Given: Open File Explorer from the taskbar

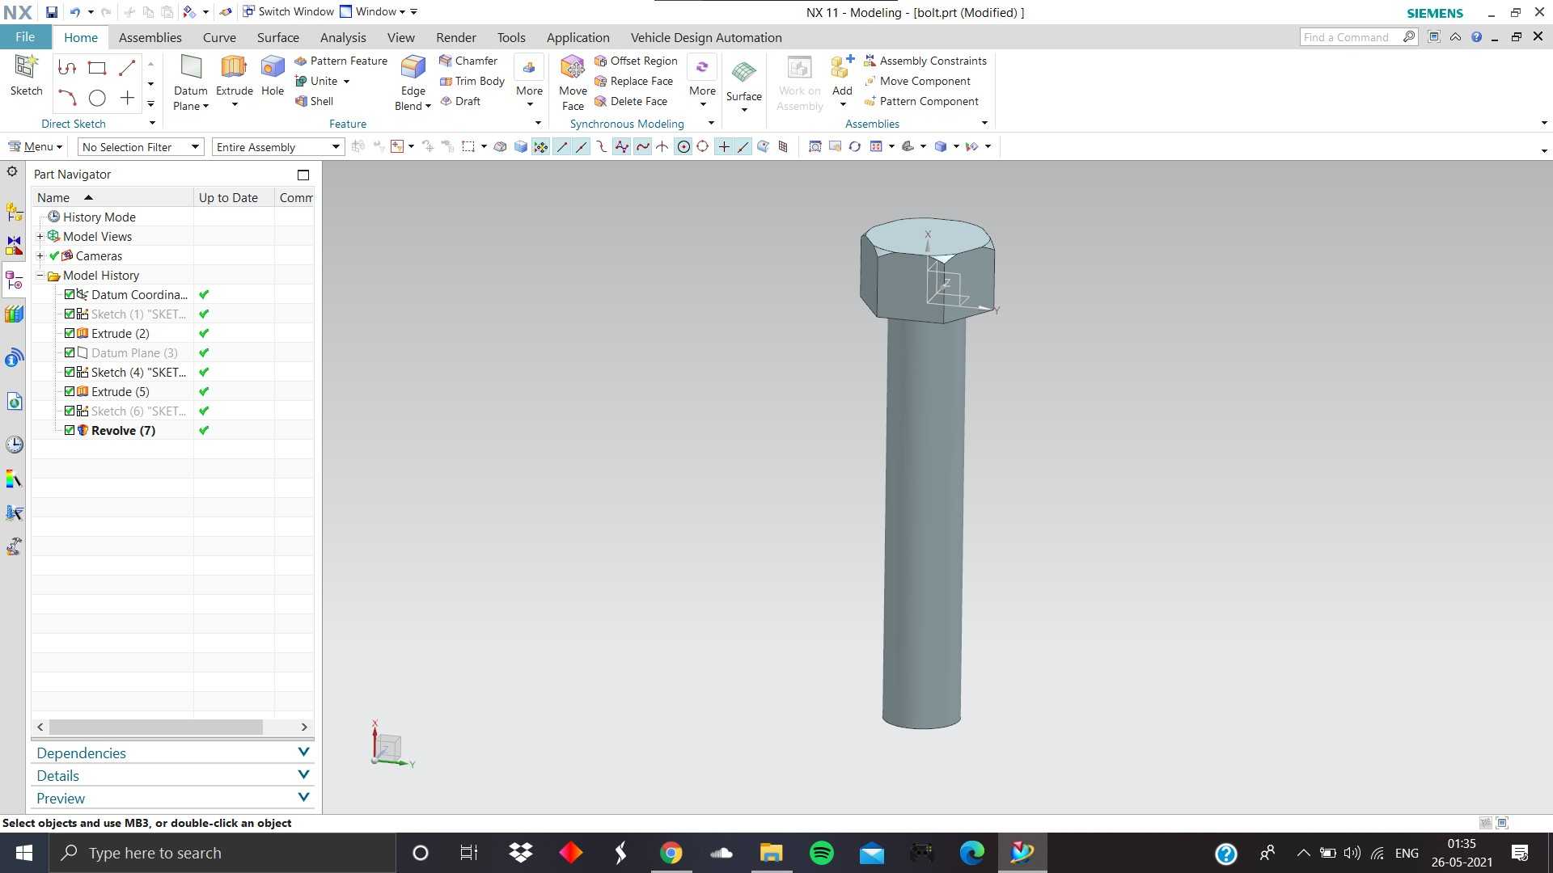Looking at the screenshot, I should (x=771, y=853).
